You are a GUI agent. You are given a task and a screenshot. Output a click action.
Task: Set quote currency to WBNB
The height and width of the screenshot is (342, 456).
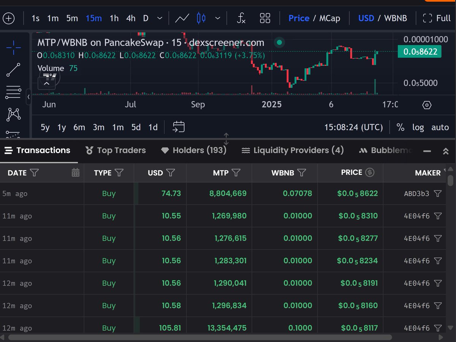click(395, 18)
